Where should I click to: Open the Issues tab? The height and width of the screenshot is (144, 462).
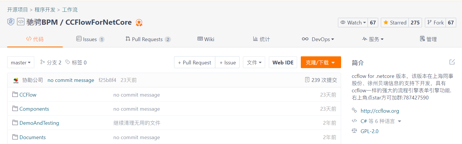90,39
